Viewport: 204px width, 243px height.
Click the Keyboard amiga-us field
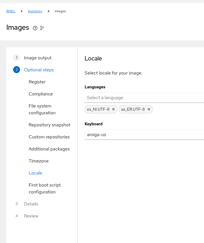144,135
